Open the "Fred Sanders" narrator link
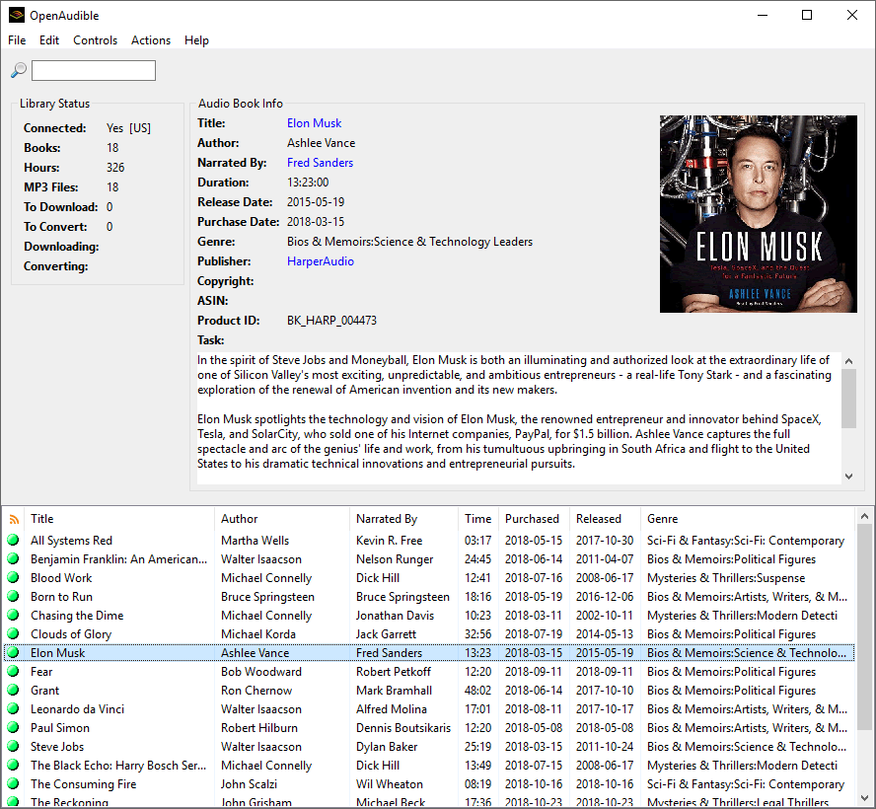The image size is (876, 809). [x=320, y=162]
